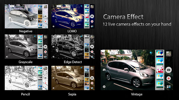Viewport: 179px width, 100px height.
Task: Open gallery thumbnail in Sepia preview
Action: (92, 68)
